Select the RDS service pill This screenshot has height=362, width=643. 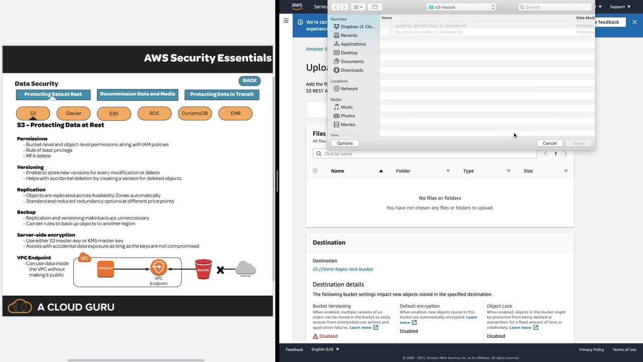pos(154,114)
